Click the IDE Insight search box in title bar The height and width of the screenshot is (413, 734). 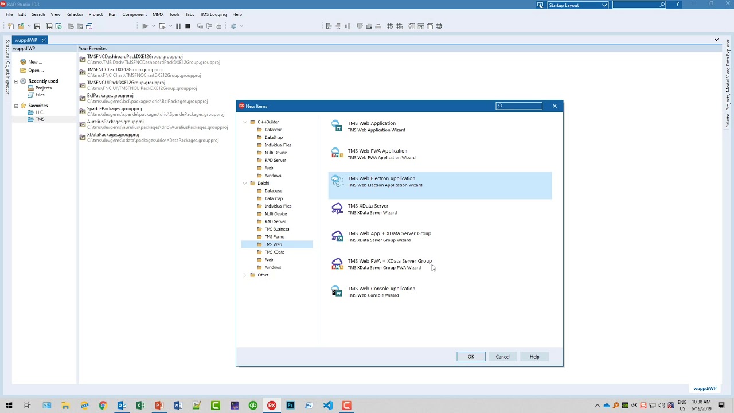click(639, 5)
